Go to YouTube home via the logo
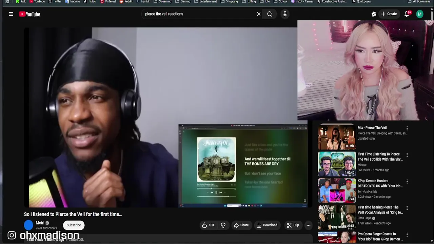Image resolution: width=434 pixels, height=244 pixels. (29, 14)
